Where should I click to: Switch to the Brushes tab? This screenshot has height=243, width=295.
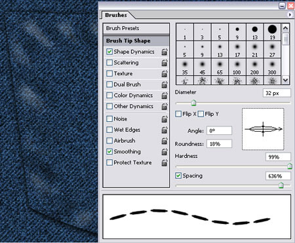coord(116,15)
